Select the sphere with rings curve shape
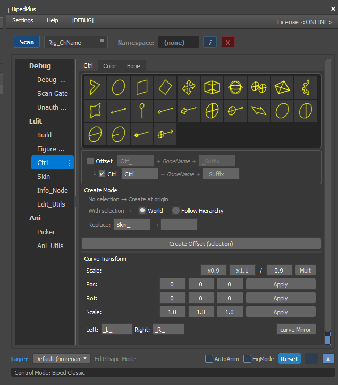 coord(235,87)
